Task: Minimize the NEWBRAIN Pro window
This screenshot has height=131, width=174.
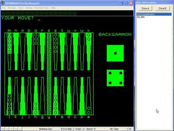Action: click(121, 3)
